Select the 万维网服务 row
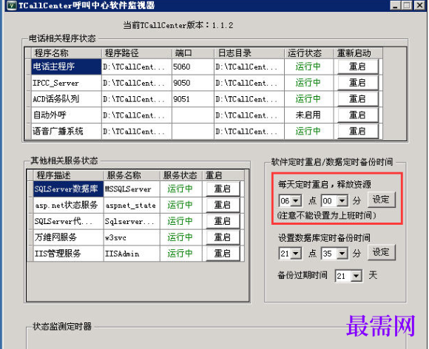The height and width of the screenshot is (349, 429). click(x=68, y=237)
